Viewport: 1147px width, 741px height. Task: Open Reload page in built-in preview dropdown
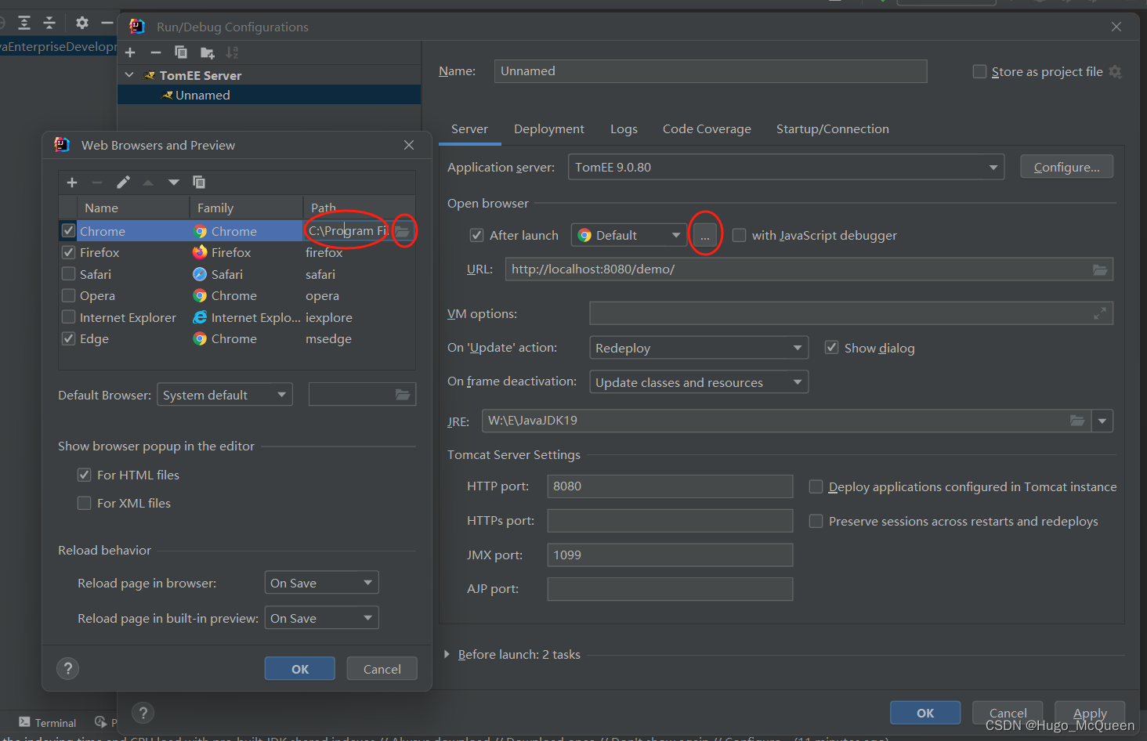click(322, 618)
